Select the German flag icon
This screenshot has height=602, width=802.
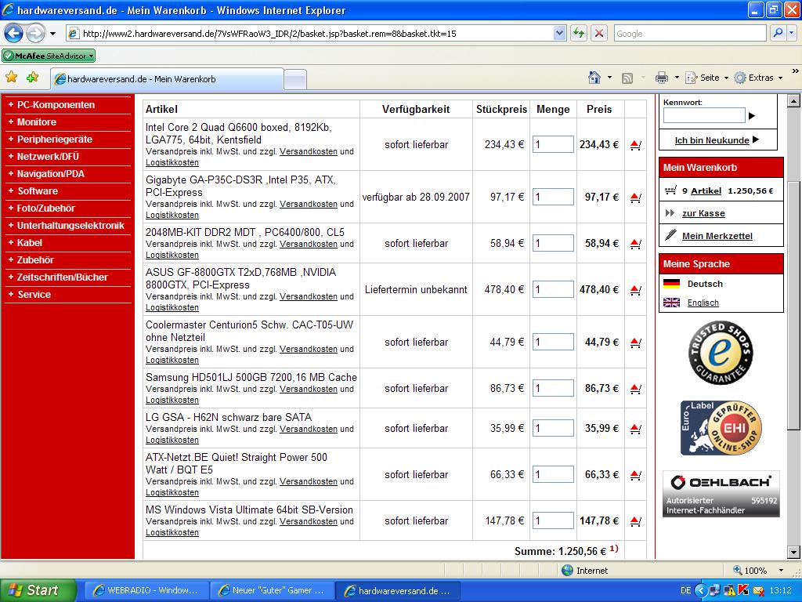[671, 284]
